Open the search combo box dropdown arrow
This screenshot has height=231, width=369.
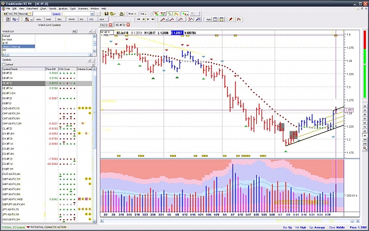click(92, 14)
